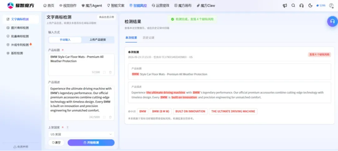Open customer support headset icon in header
Viewport: 338px width, 151px height.
pos(302,6)
